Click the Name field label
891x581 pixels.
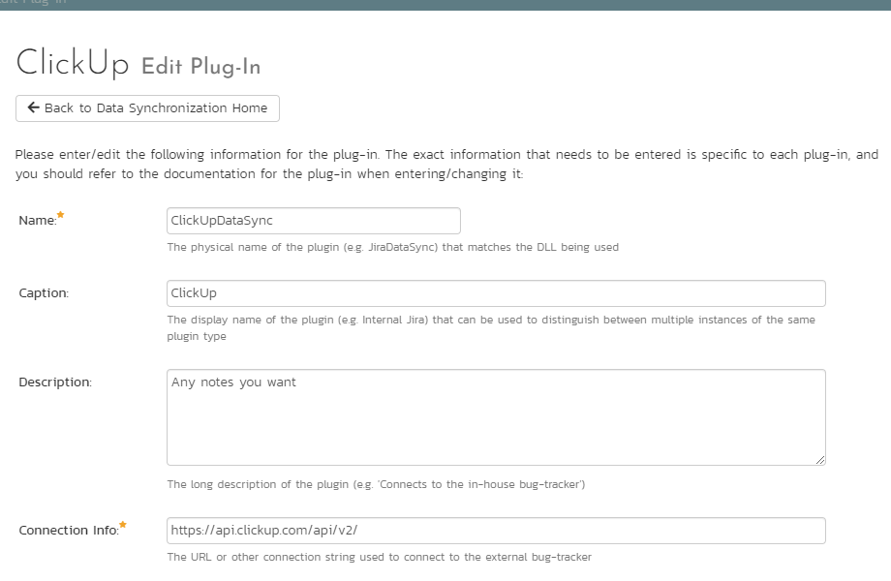tap(38, 221)
